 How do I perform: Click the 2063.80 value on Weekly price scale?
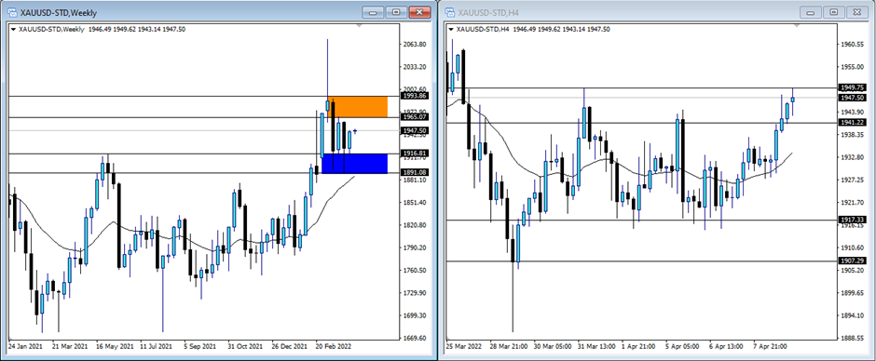[415, 44]
